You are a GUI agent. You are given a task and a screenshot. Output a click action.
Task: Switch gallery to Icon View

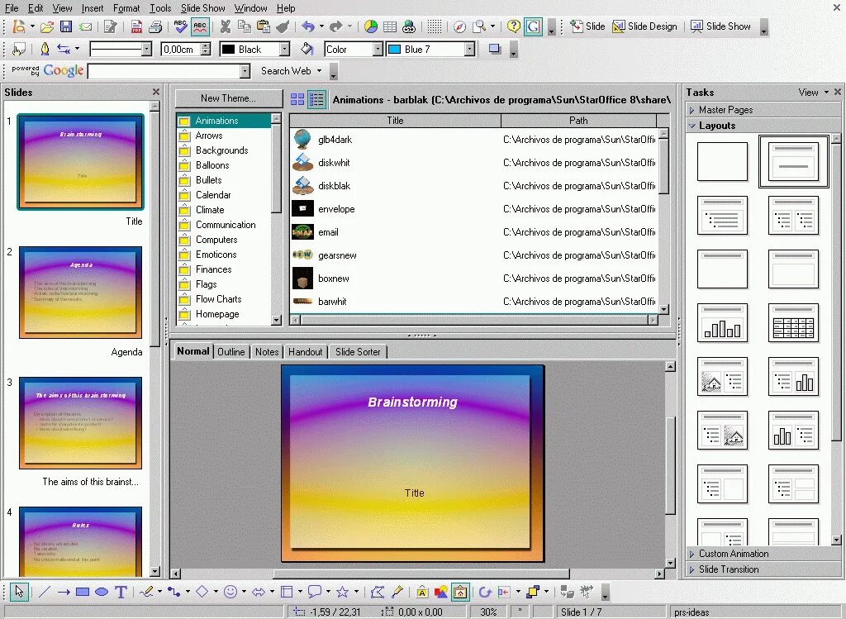tap(297, 99)
